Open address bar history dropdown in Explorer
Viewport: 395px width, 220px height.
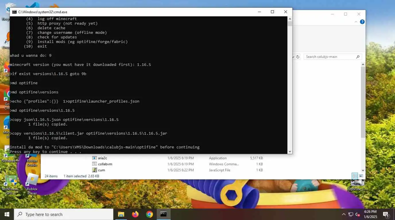[x=293, y=57]
